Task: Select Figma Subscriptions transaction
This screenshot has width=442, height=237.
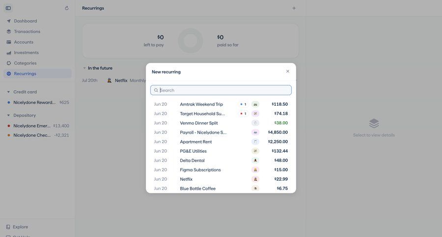Action: point(221,170)
